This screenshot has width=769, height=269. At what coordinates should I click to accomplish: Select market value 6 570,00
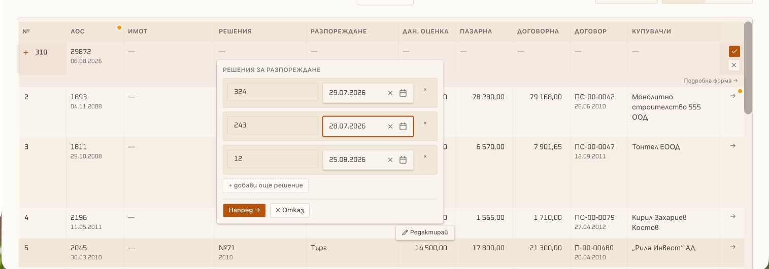[x=490, y=147]
